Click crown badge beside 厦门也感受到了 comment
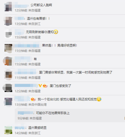Viewport: 125px width, 137px height. tap(45, 86)
